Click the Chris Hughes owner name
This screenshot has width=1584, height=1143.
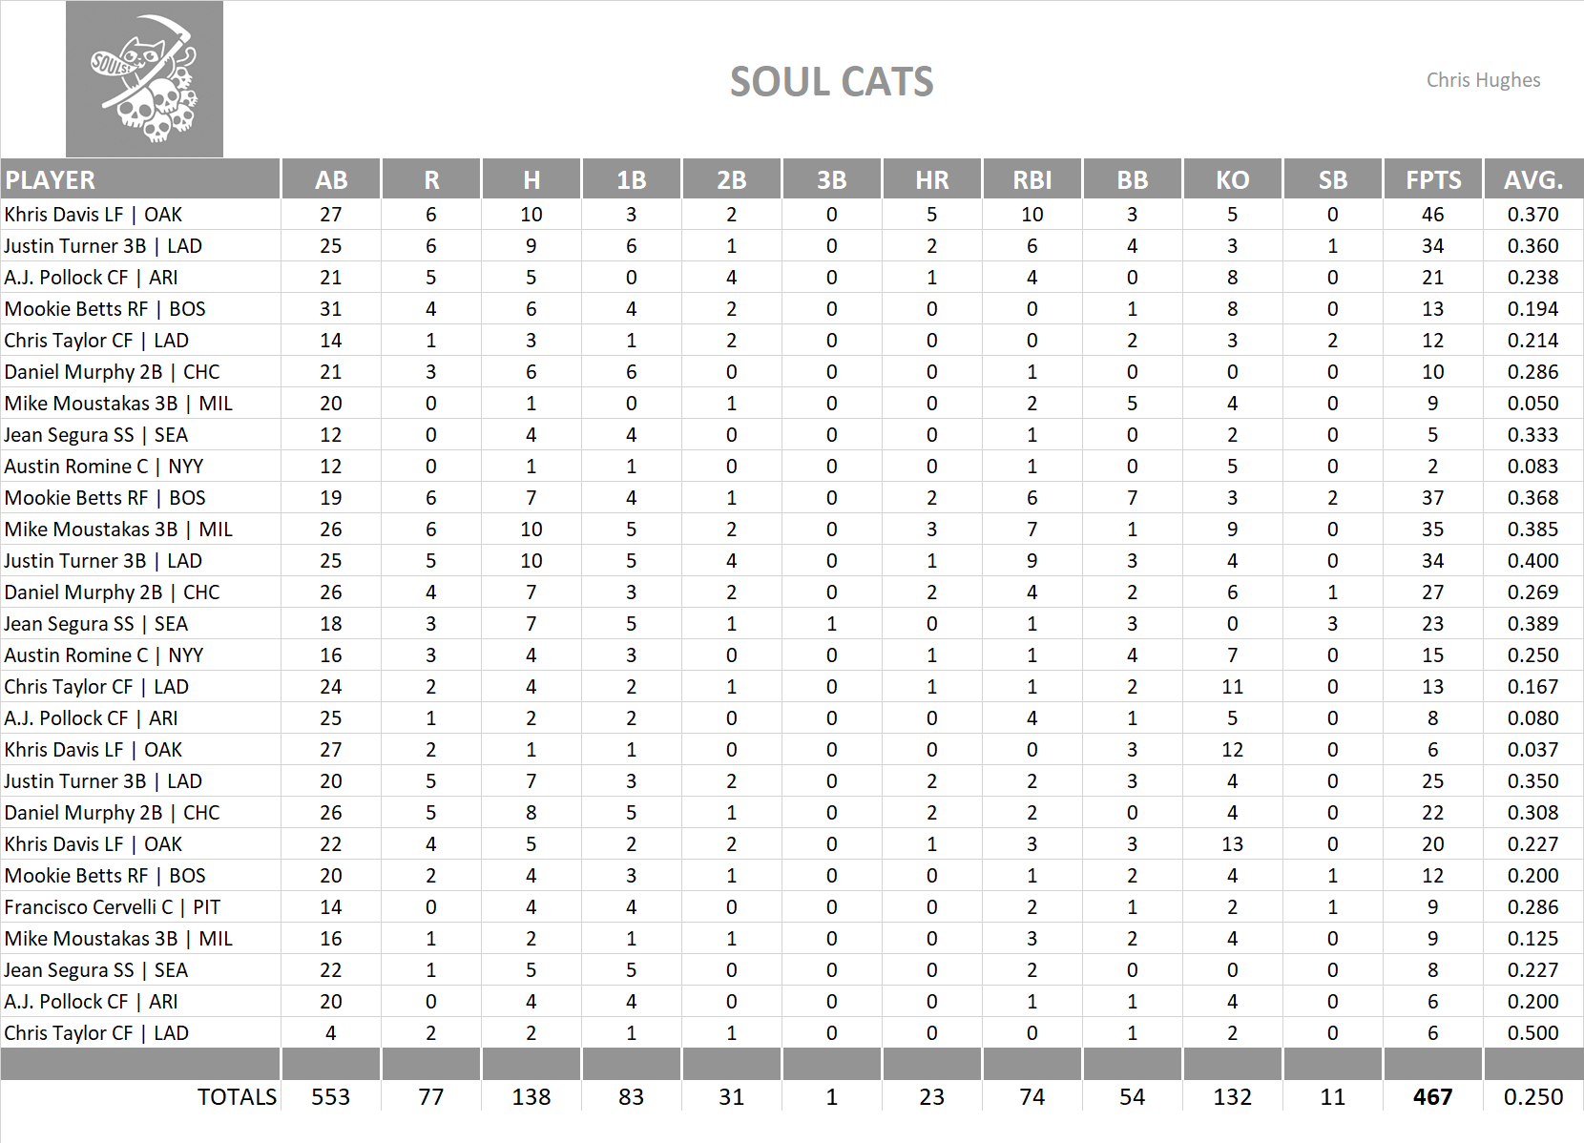(x=1483, y=80)
